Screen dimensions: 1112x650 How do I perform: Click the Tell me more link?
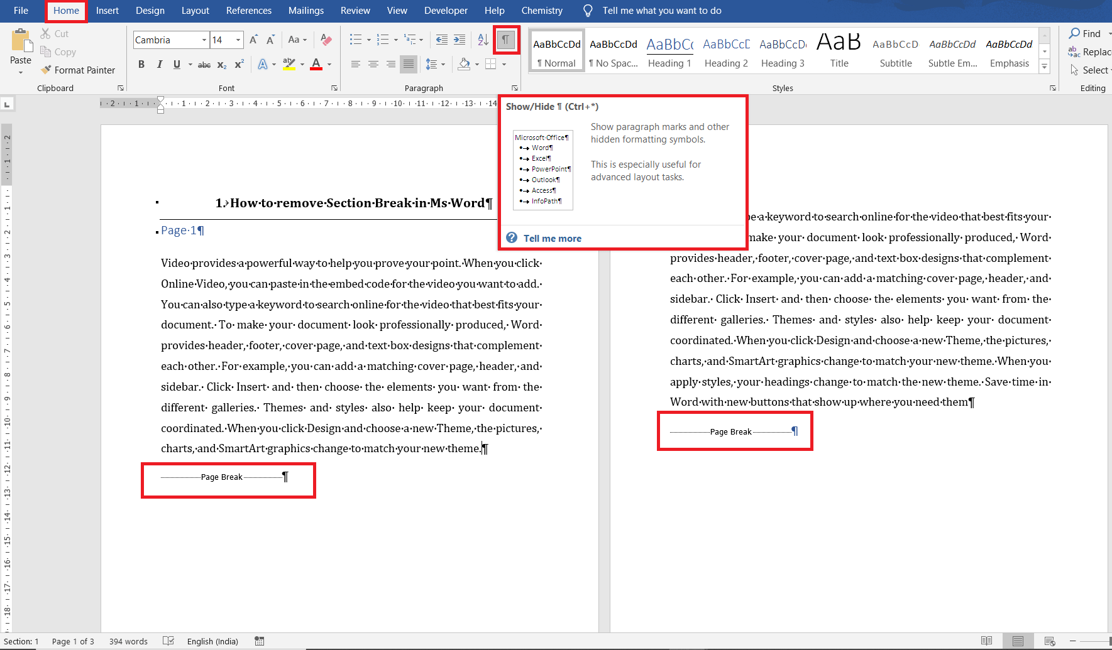pyautogui.click(x=552, y=238)
